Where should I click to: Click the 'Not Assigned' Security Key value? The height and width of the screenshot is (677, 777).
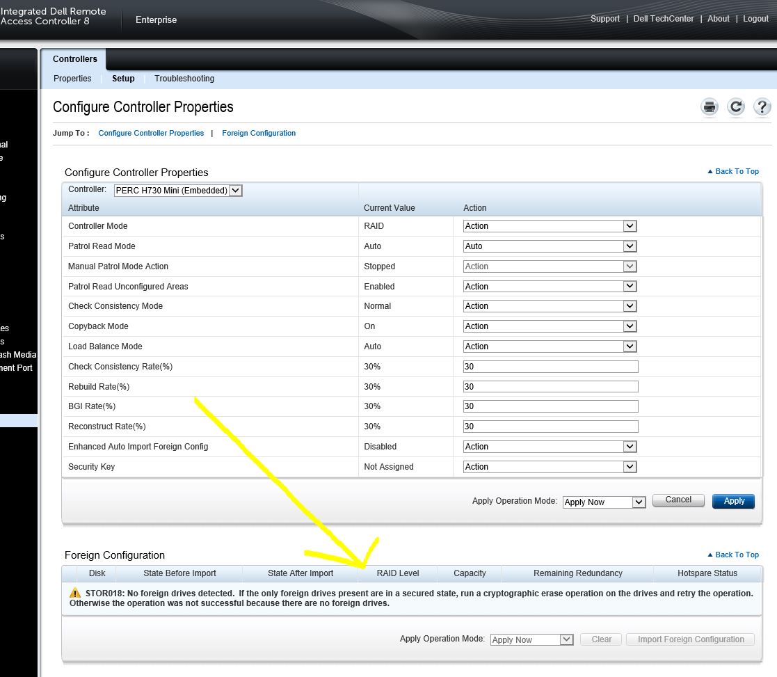(388, 467)
